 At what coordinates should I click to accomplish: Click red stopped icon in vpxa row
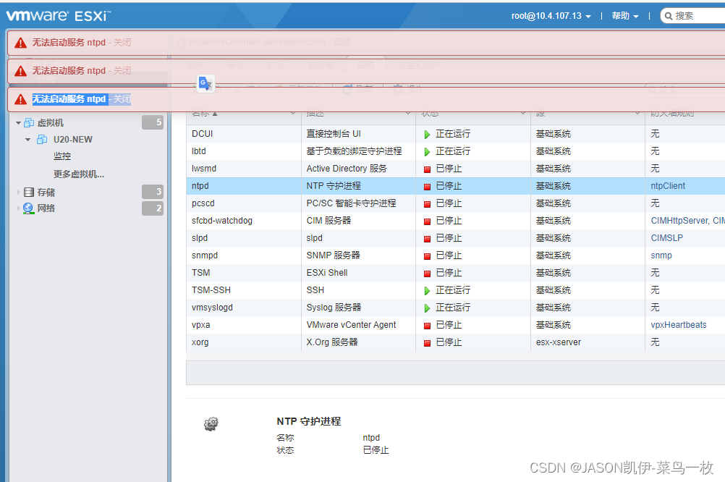click(427, 326)
